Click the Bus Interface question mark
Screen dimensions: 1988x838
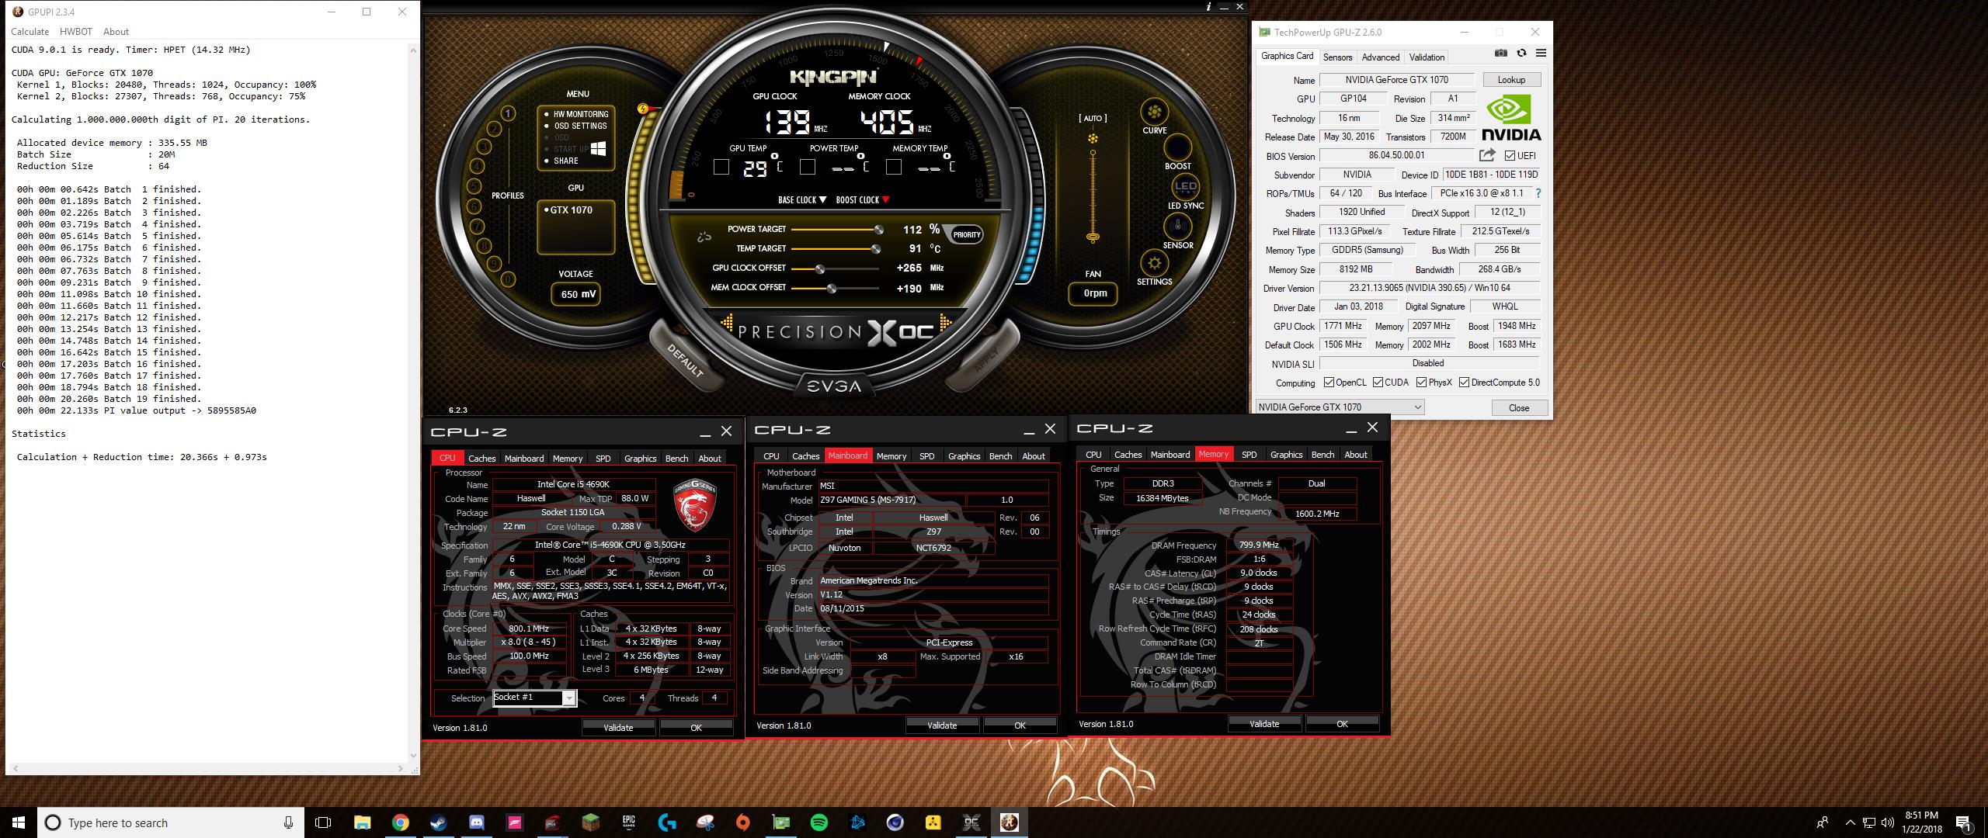tap(1538, 193)
